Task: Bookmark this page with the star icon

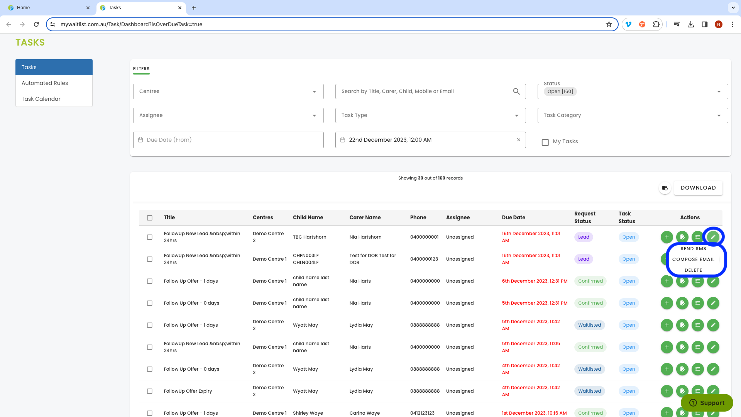Action: tap(609, 24)
